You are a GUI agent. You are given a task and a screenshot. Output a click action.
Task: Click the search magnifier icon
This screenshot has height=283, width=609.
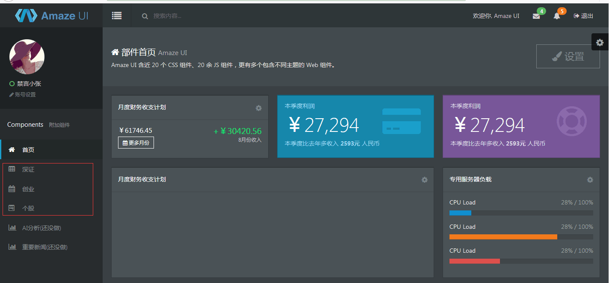(x=145, y=16)
